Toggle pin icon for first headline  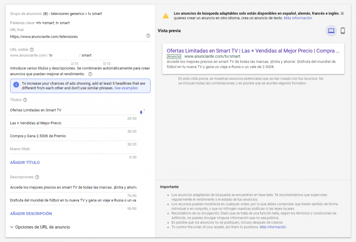[x=141, y=112]
